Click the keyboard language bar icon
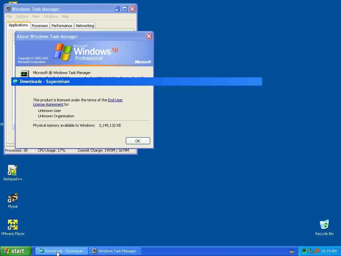 (292, 251)
